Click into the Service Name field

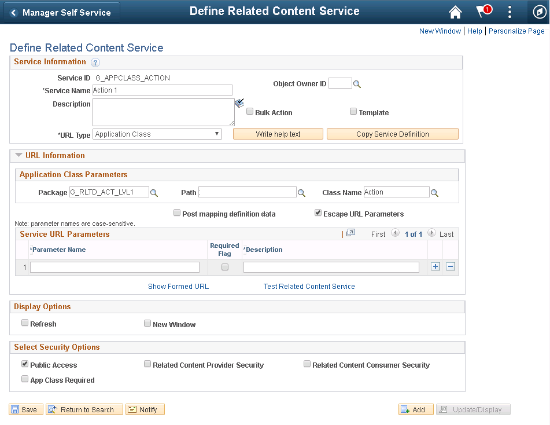tap(162, 90)
